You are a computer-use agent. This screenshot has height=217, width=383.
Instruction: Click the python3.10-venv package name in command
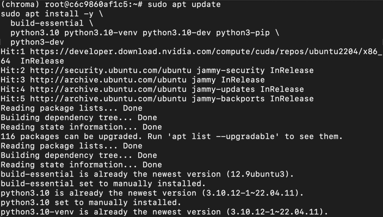pos(101,32)
